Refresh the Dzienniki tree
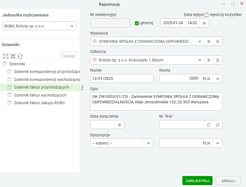246x187 pixels. coord(20,56)
